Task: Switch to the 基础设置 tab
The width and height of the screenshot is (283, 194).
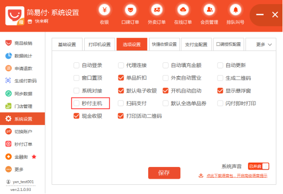Action: click(x=67, y=44)
